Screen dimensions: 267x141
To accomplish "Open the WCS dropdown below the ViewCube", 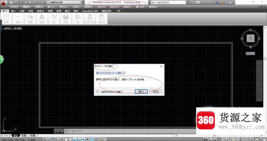I will [x=250, y=54].
